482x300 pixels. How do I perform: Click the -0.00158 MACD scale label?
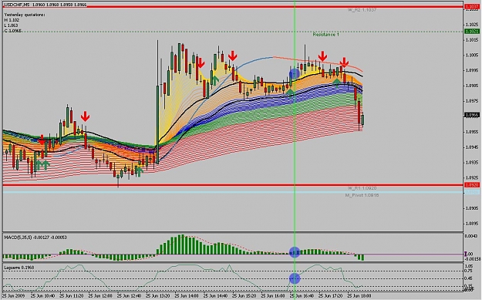[474, 259]
